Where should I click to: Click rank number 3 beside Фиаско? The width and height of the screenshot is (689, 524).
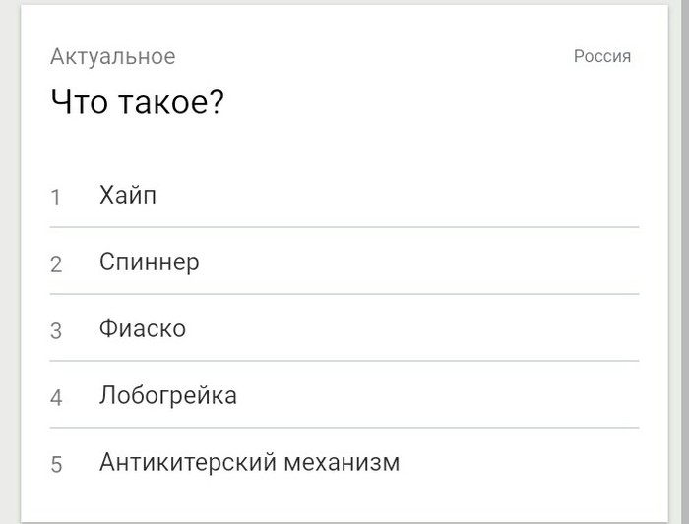[x=56, y=331]
